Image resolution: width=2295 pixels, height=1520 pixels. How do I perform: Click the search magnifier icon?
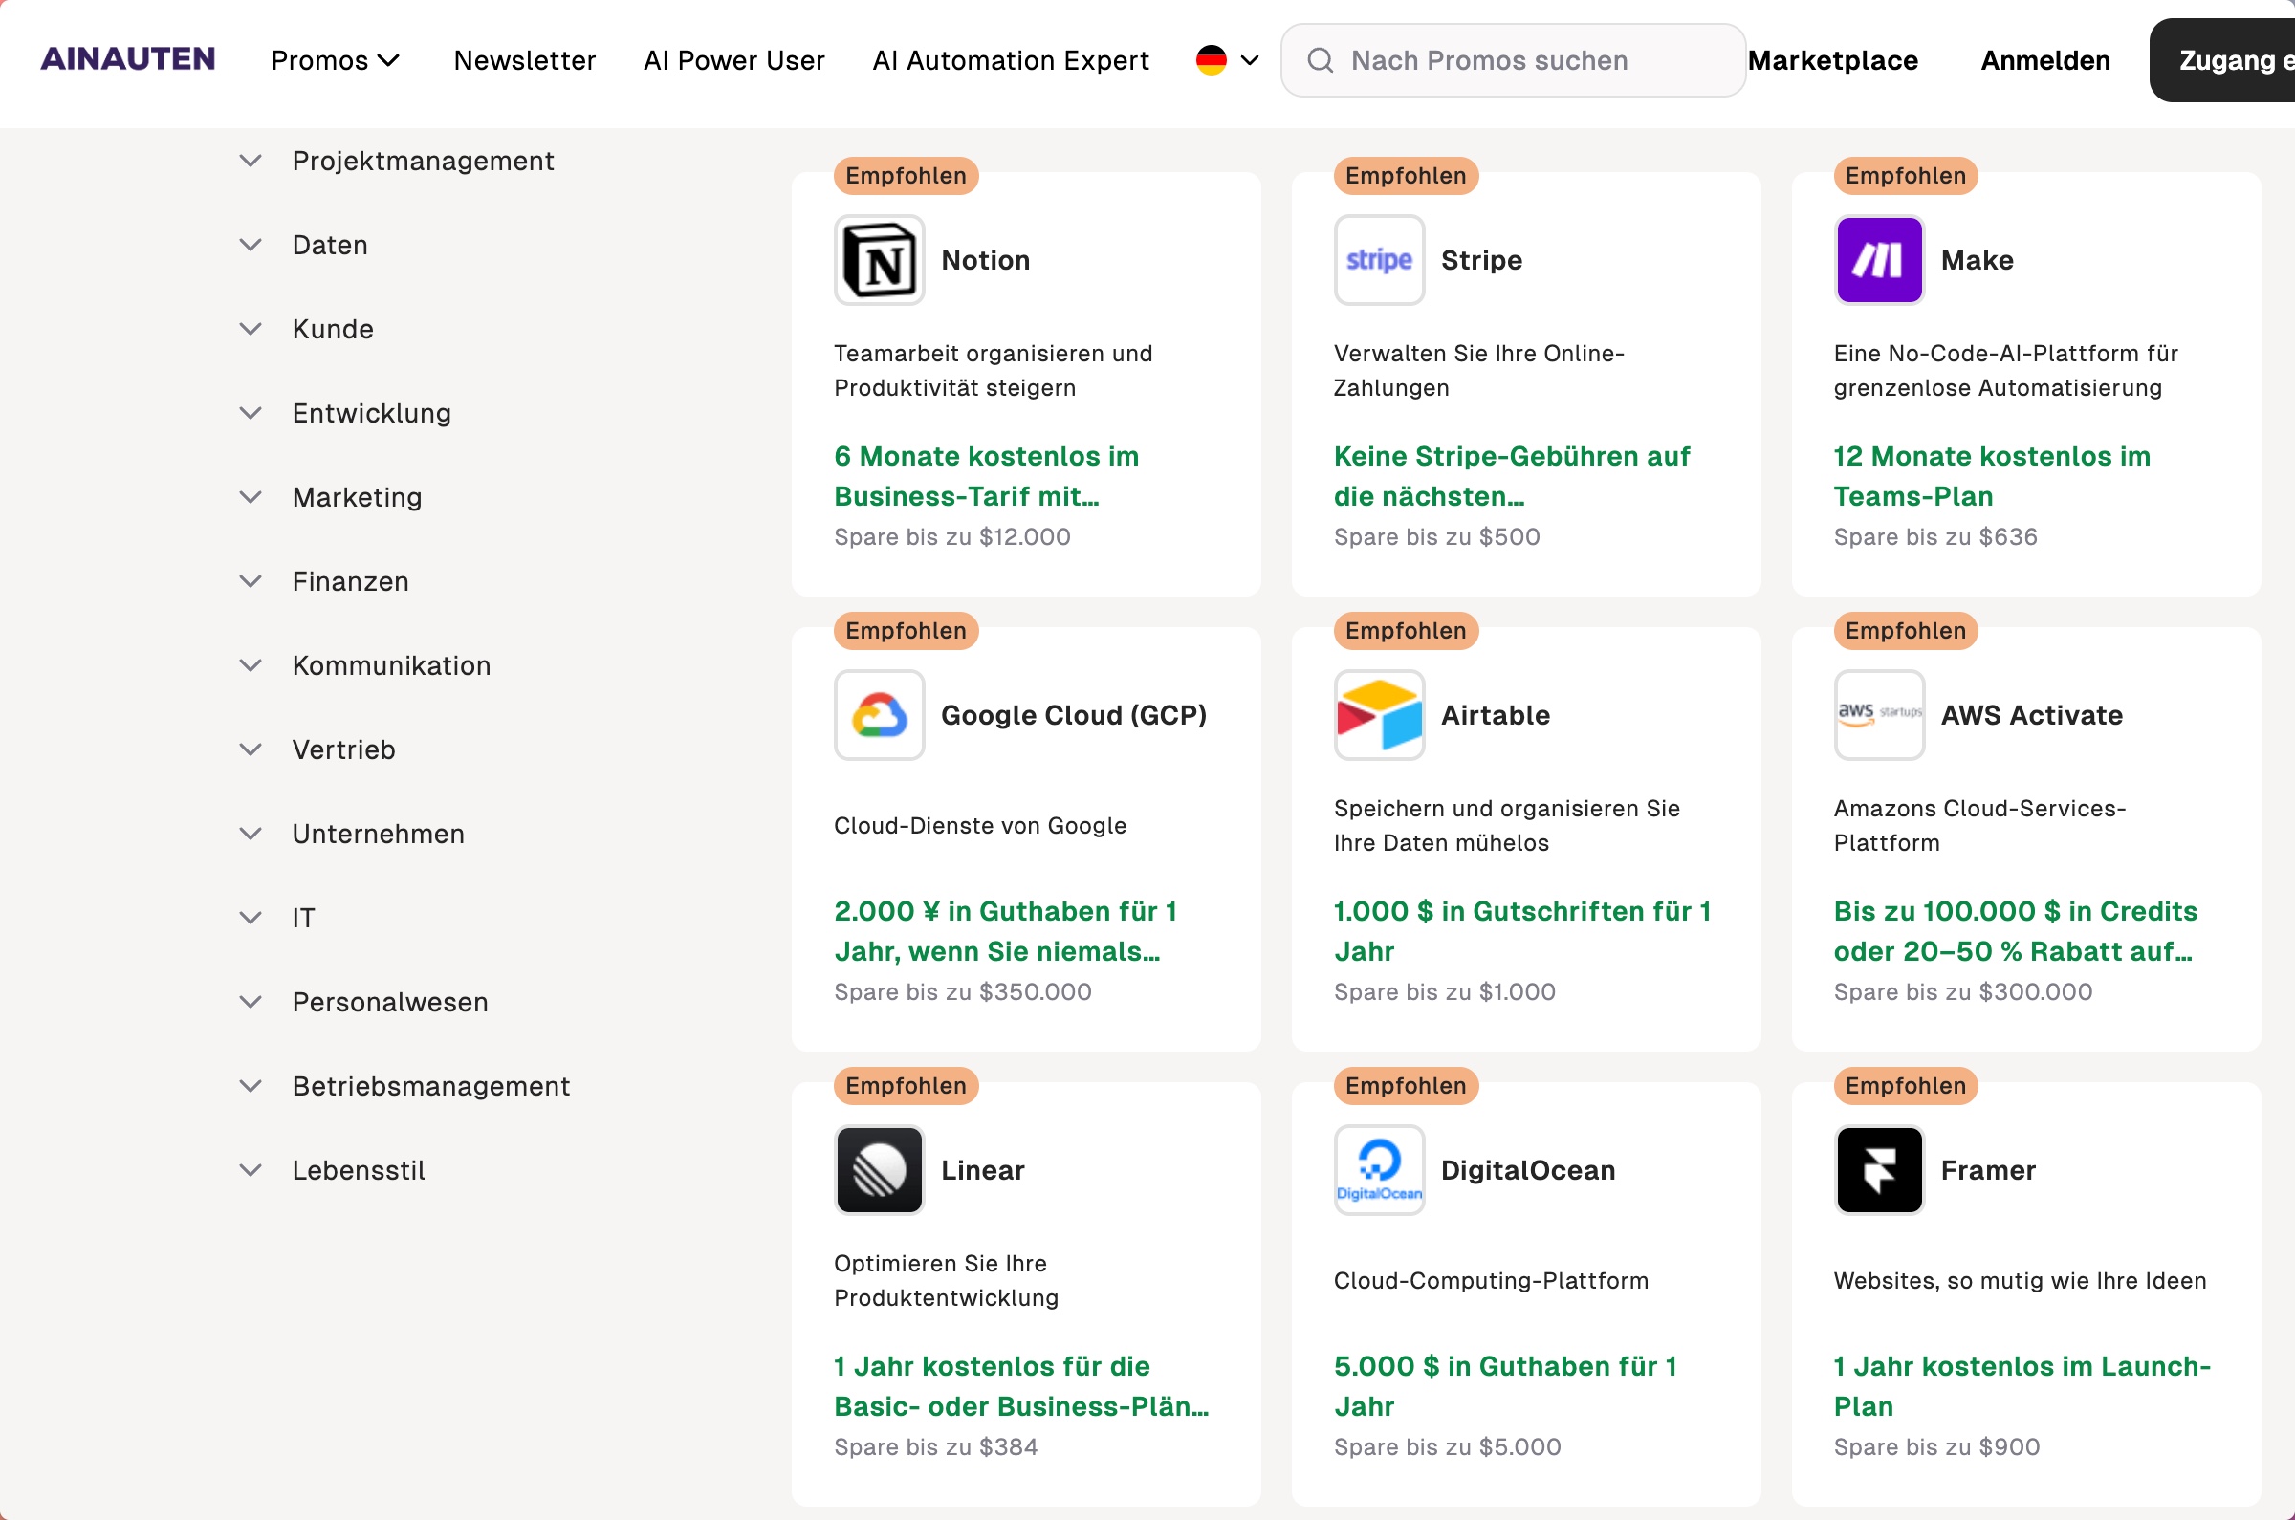click(x=1320, y=60)
